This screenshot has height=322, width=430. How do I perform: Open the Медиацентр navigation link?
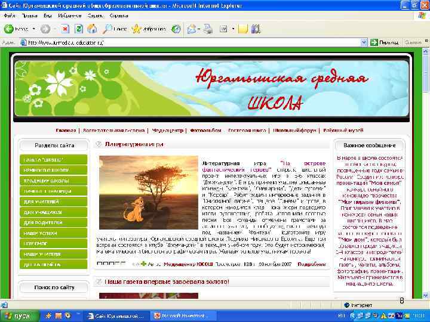click(168, 131)
